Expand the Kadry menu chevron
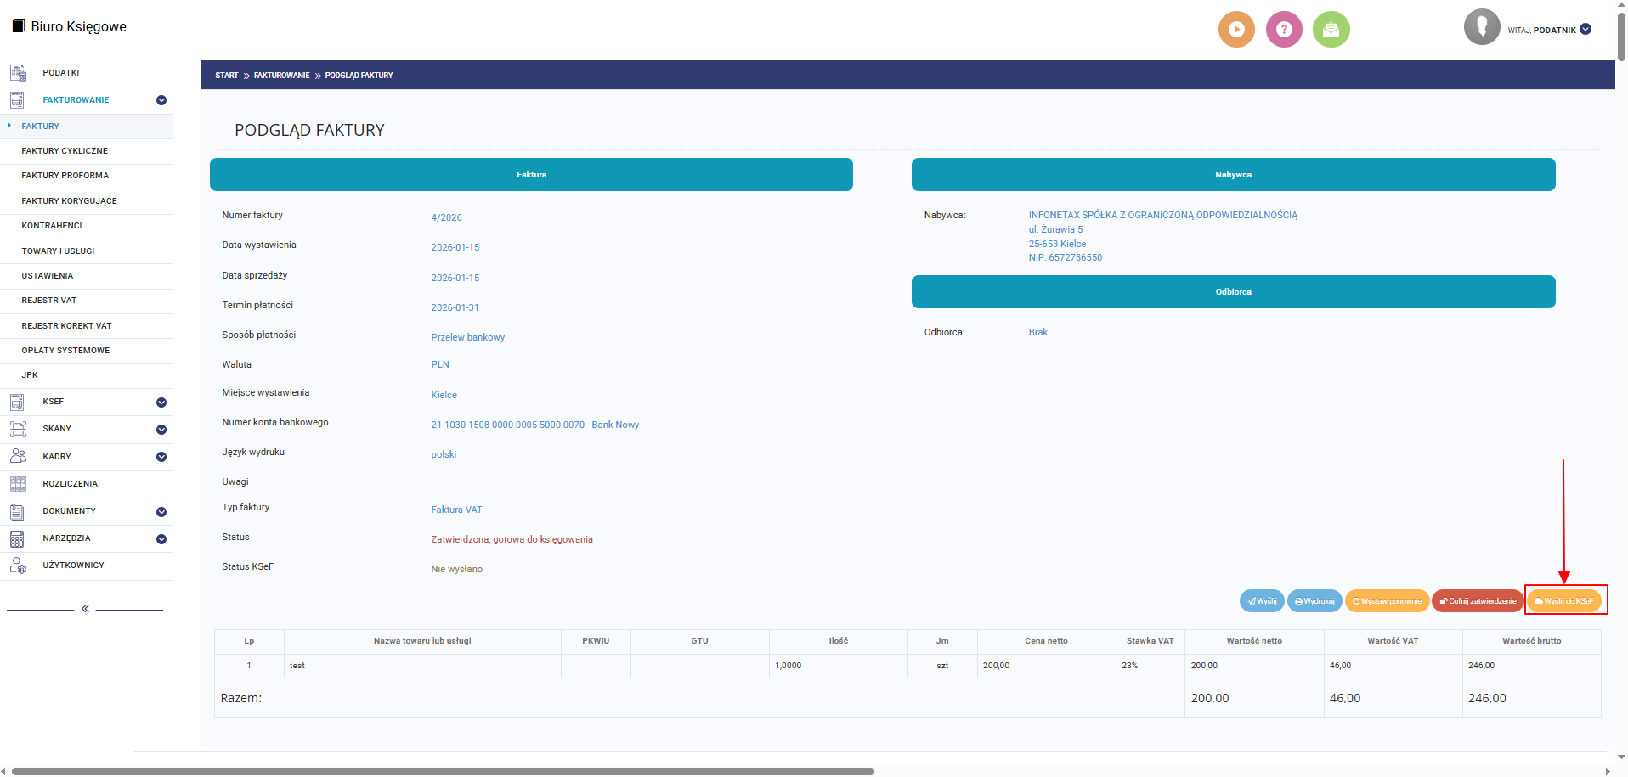This screenshot has width=1628, height=777. pos(161,457)
